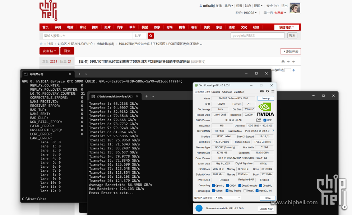352x215 pixels.
Task: Add new tab in Command Prompt window
Action: pos(79,74)
